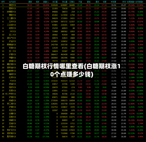Select the PTAVIX row name
The image size is (146, 142).
point(13,81)
